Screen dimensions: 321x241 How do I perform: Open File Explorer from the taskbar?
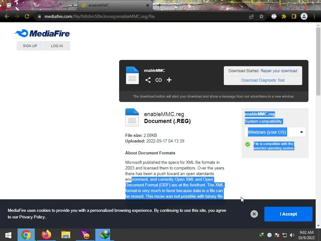66,235
